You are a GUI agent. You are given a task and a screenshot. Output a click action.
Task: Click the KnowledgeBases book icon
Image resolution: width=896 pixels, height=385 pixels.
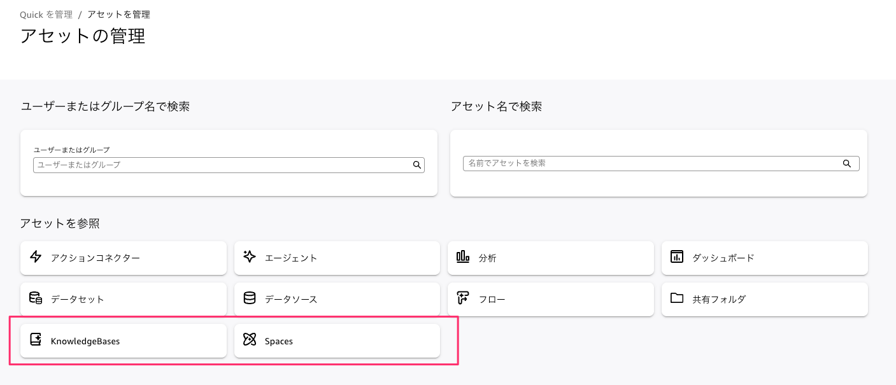pyautogui.click(x=36, y=340)
